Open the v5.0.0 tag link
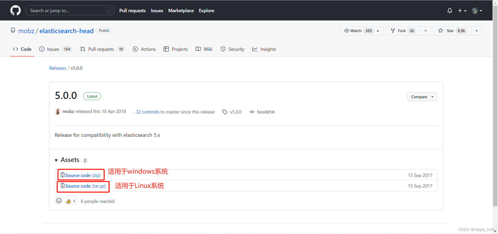 point(236,112)
